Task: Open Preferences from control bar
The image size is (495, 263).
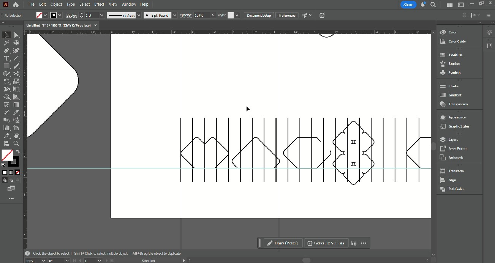Action: point(287,15)
